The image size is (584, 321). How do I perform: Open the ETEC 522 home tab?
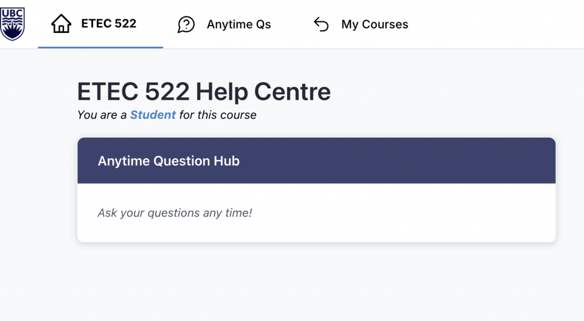(100, 24)
